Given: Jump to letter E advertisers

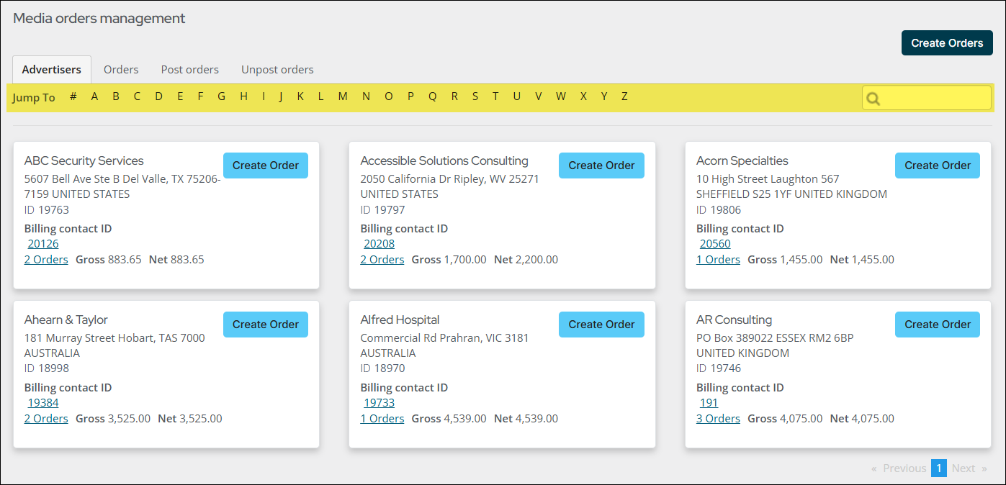Looking at the screenshot, I should 180,96.
